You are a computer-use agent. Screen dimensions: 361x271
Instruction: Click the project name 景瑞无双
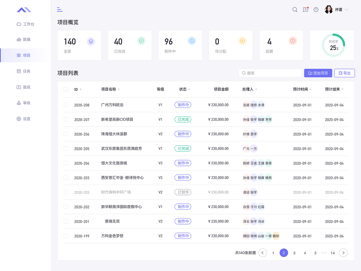point(112,221)
